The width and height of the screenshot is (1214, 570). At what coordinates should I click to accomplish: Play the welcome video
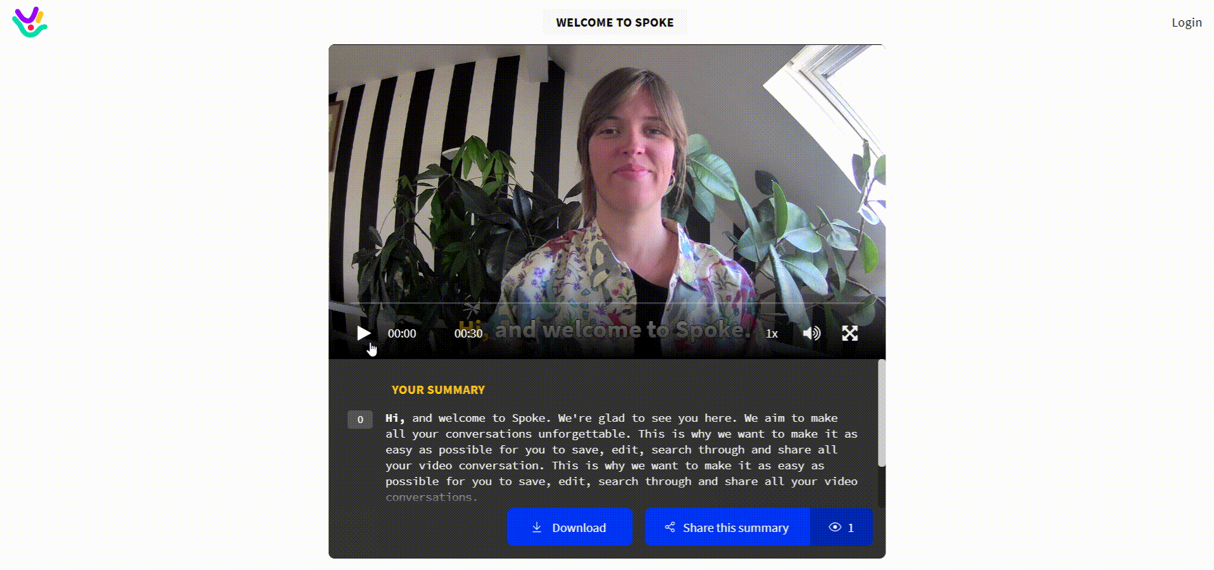pos(363,333)
